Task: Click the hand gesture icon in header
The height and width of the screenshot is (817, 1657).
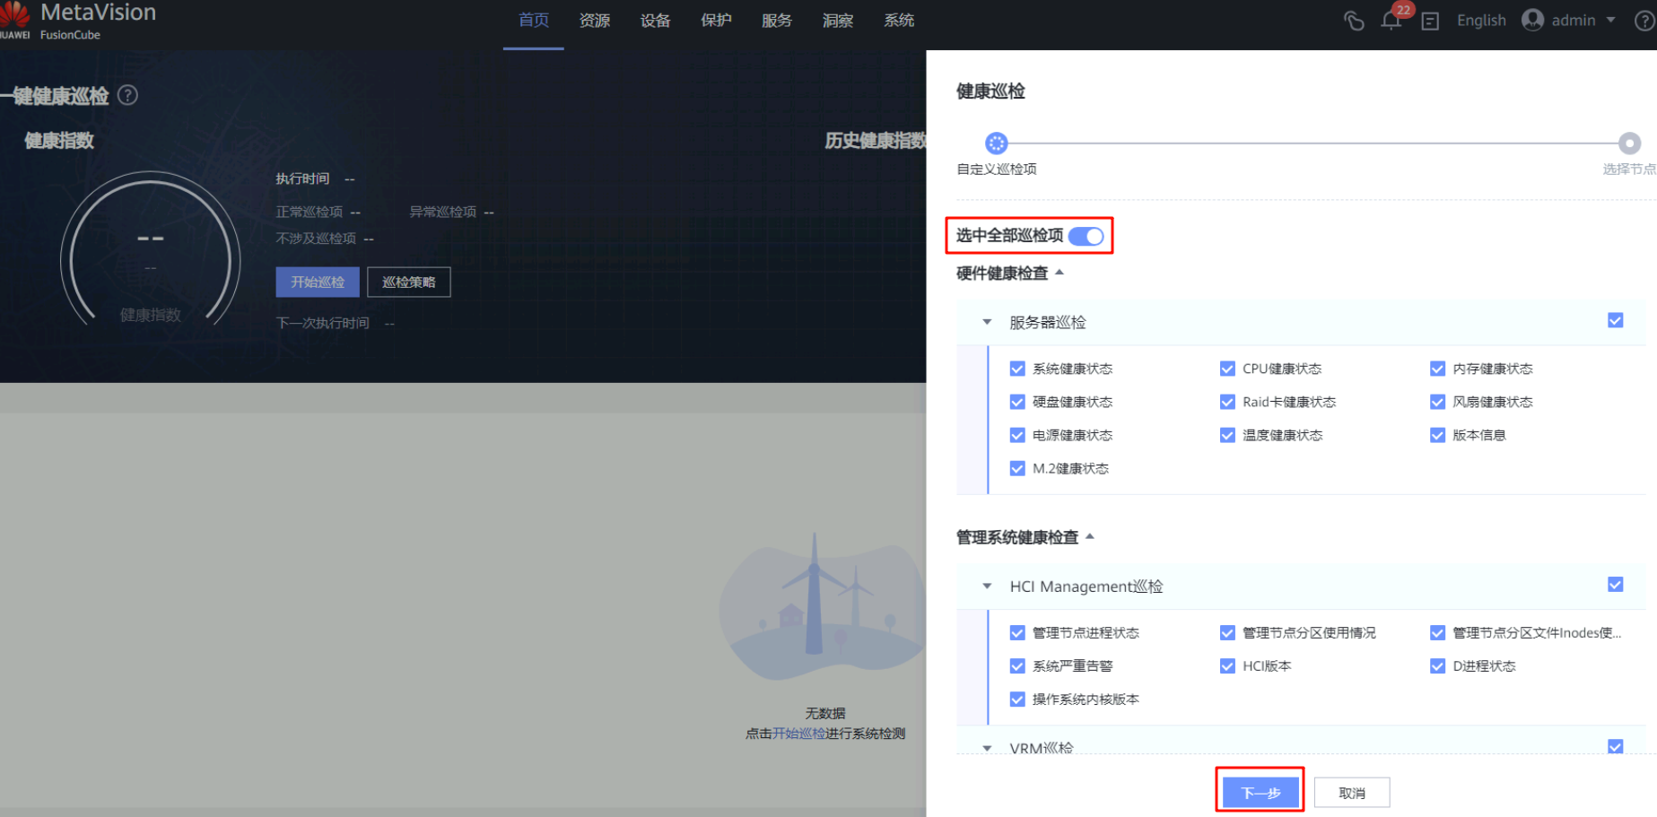Action: 1354,21
